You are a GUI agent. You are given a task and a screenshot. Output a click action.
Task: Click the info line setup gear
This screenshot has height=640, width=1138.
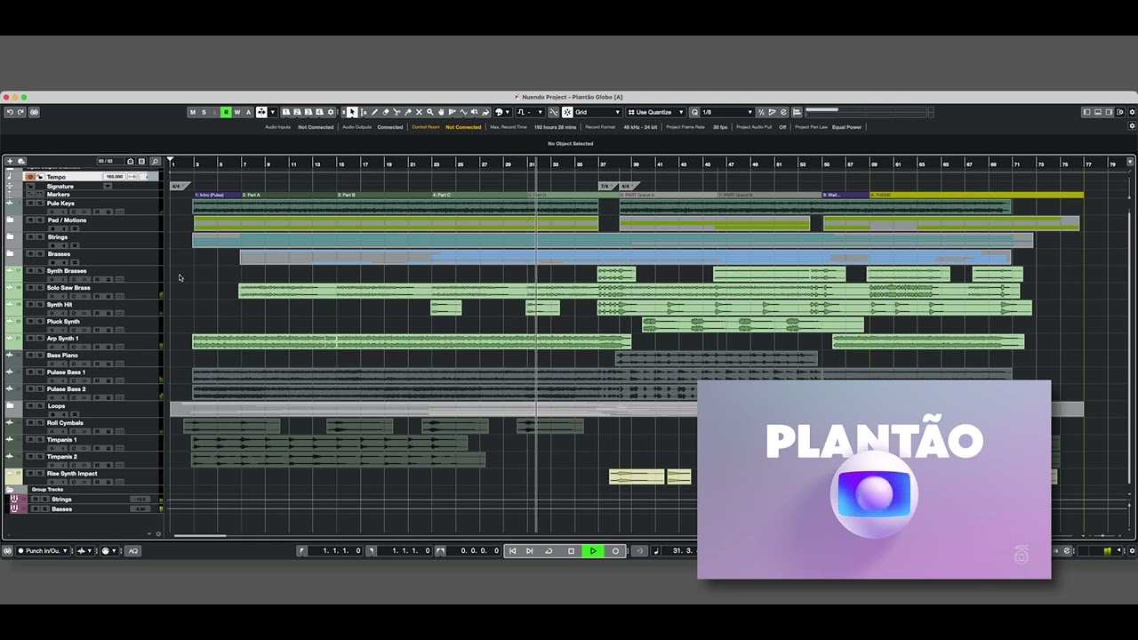point(1132,125)
